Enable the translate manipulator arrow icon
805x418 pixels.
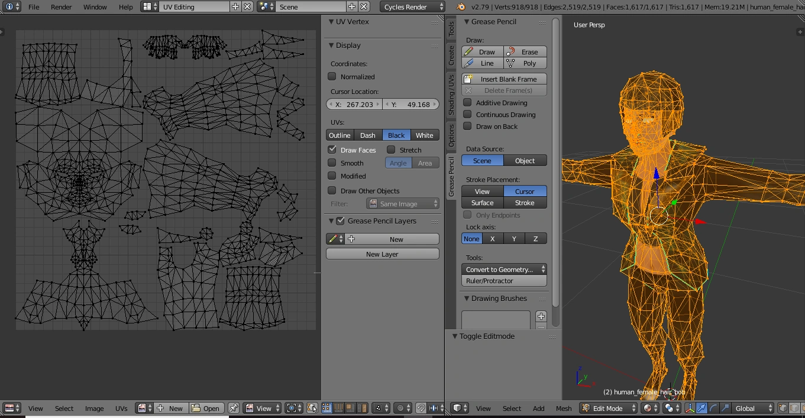pyautogui.click(x=701, y=408)
